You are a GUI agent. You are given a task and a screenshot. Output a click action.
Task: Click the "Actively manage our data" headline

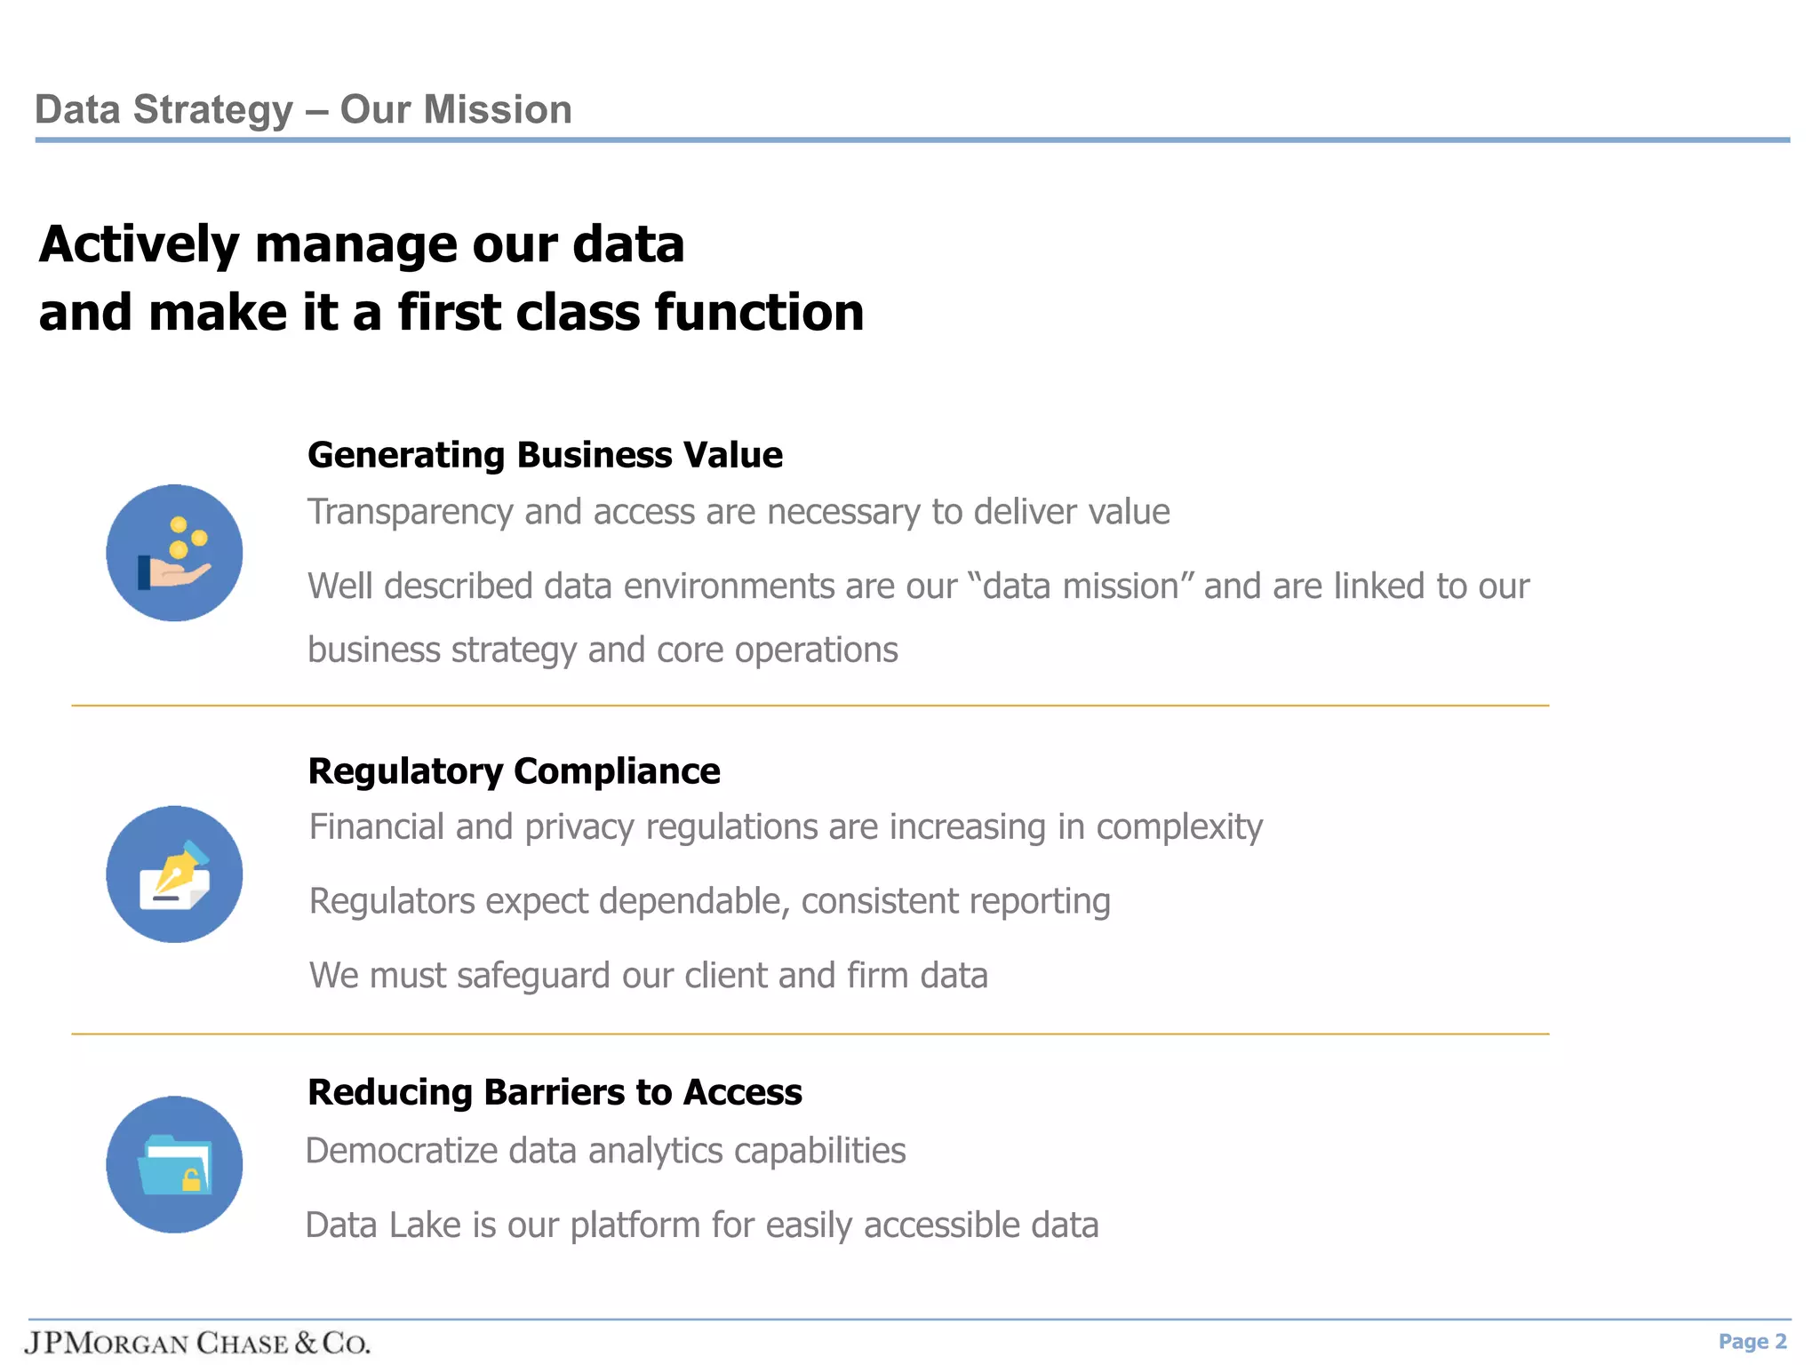coord(362,244)
